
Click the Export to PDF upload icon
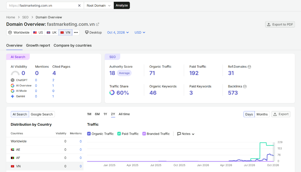point(269,25)
